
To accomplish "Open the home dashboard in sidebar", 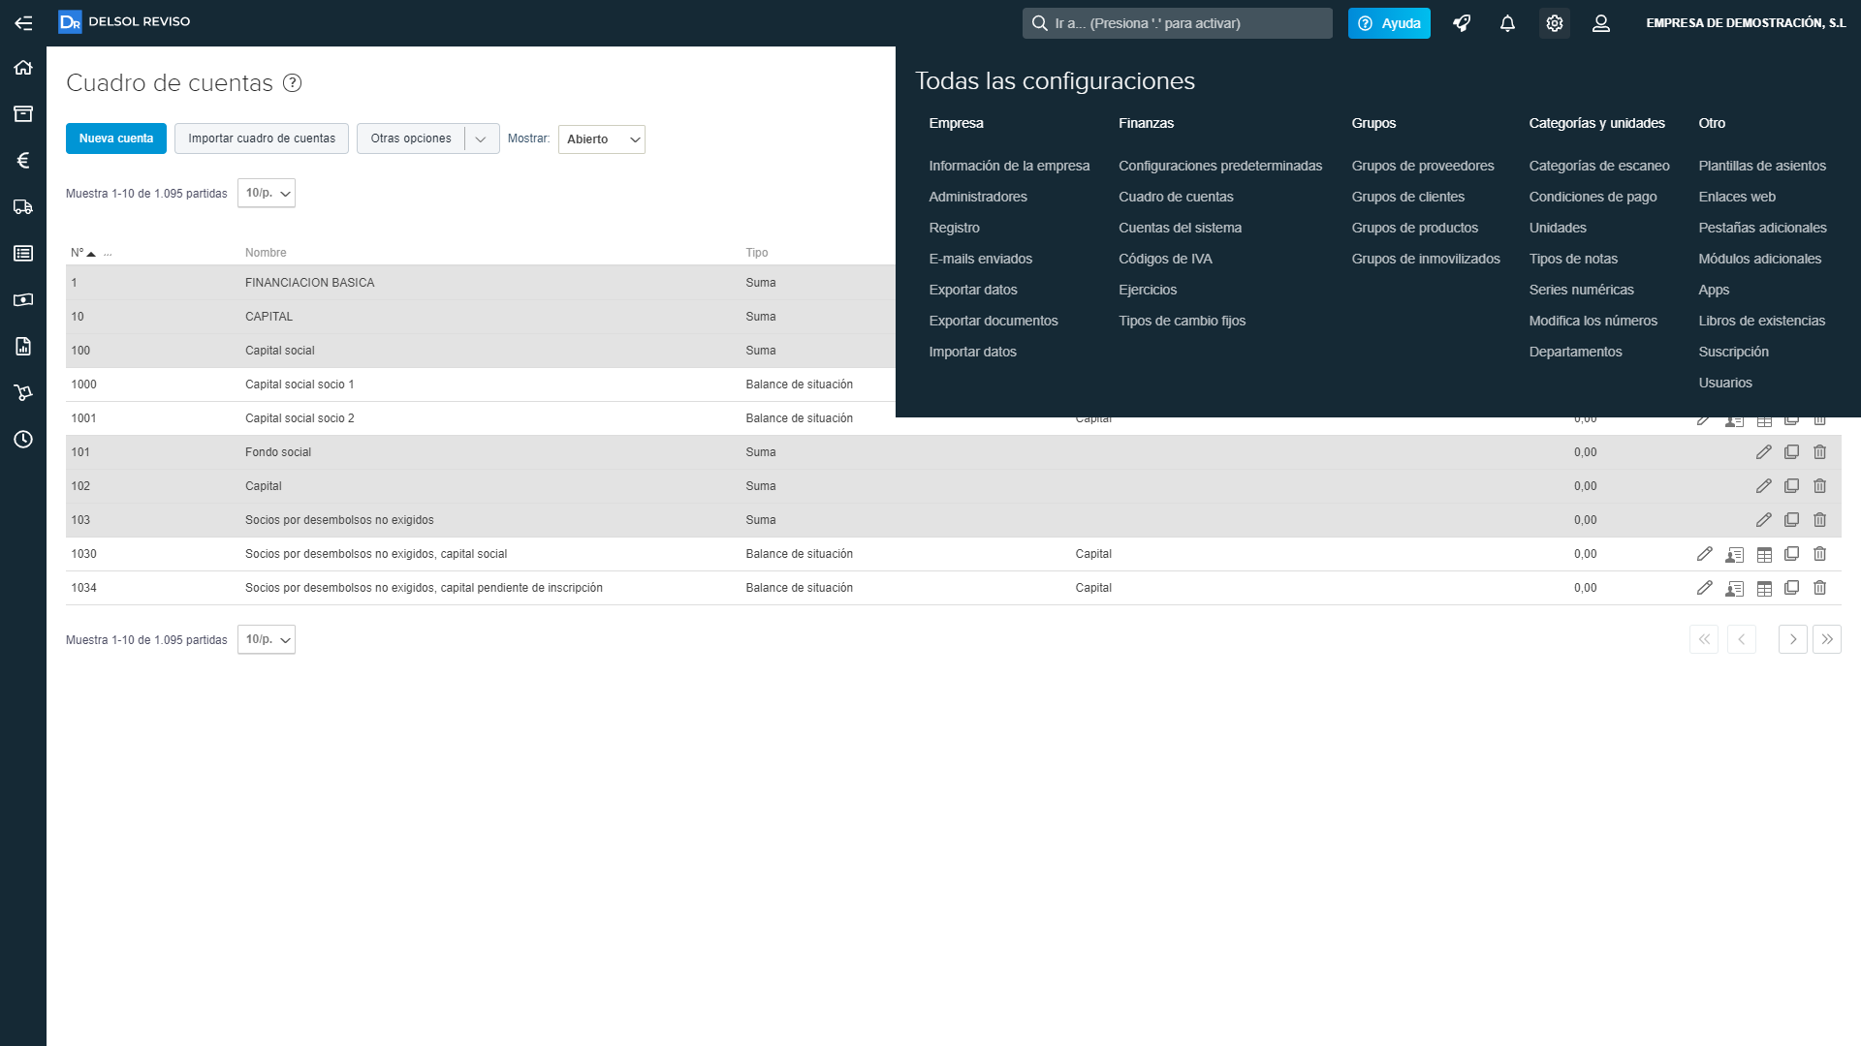I will (x=23, y=68).
